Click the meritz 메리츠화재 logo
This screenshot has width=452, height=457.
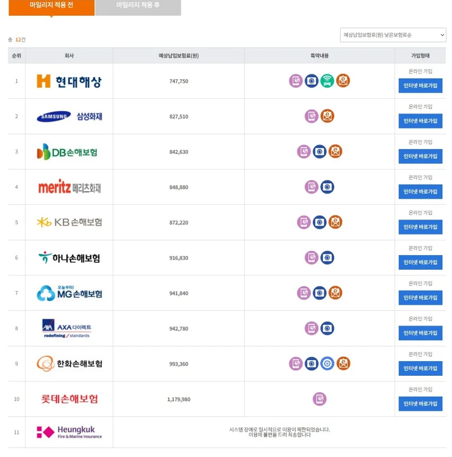pos(69,187)
